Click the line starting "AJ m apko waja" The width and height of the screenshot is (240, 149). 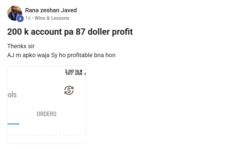click(61, 55)
